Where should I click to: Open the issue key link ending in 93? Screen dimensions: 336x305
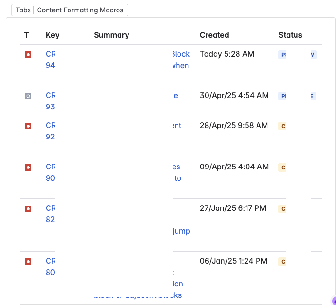tap(50, 101)
